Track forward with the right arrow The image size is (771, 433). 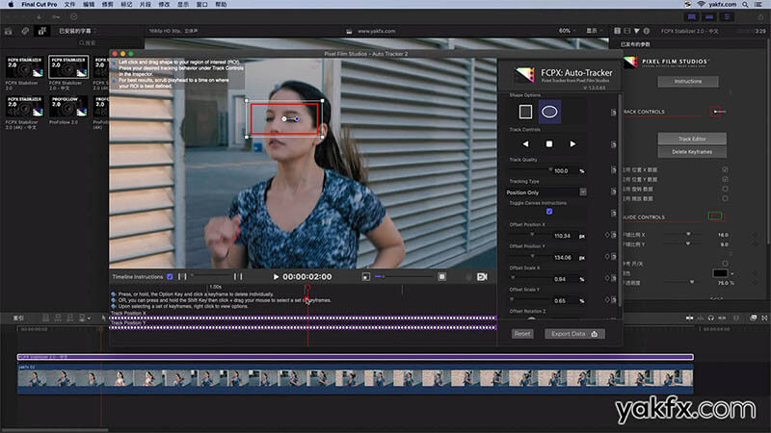(x=572, y=143)
